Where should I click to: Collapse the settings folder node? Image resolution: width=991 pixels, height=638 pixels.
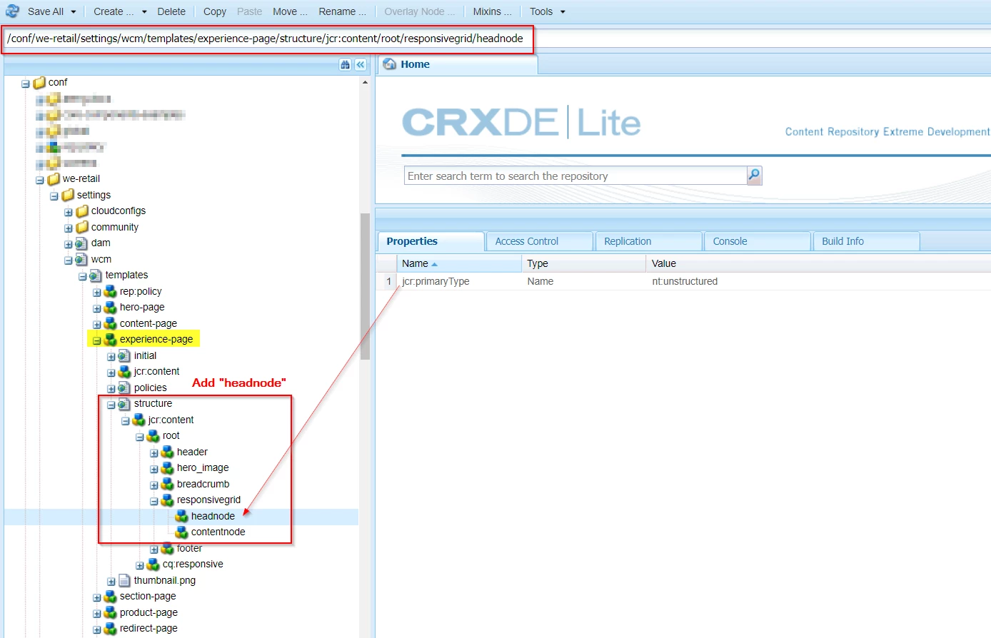coord(54,196)
